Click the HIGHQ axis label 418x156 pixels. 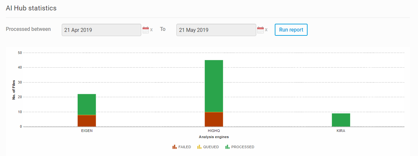click(x=214, y=131)
